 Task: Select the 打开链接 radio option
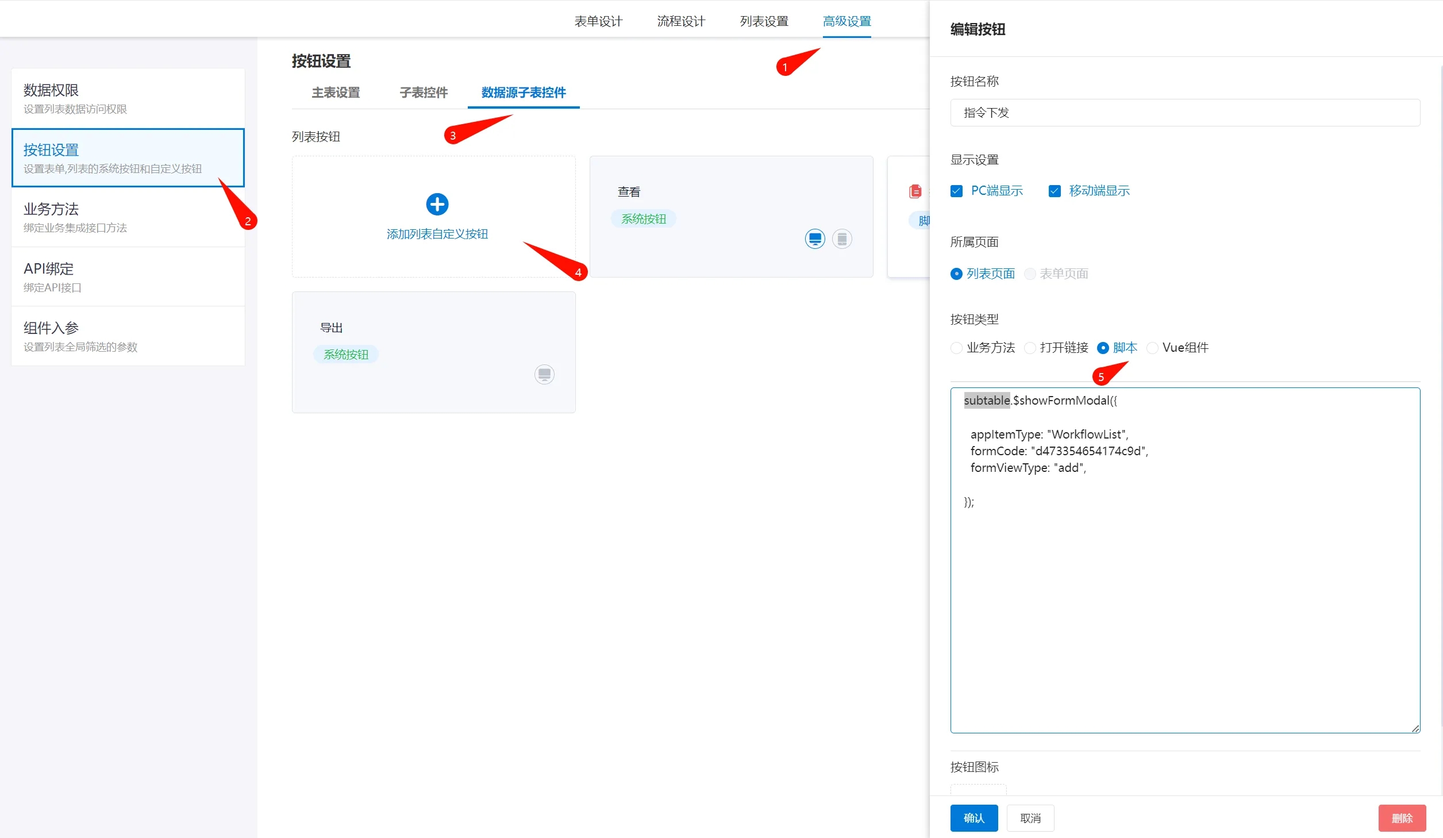[1030, 348]
